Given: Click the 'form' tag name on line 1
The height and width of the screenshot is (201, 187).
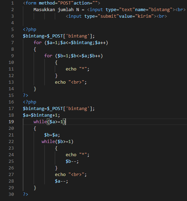Looking at the screenshot, I should [31, 3].
